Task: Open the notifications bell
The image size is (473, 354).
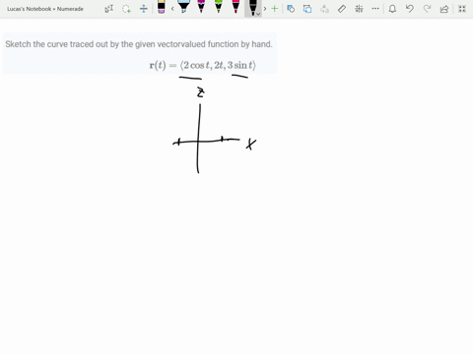Action: coord(392,9)
